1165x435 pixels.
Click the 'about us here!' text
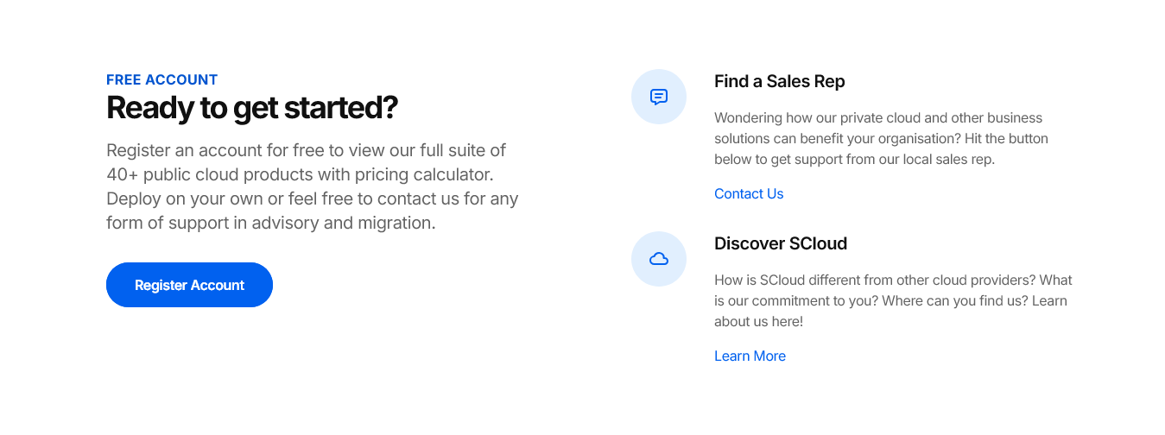(x=758, y=322)
